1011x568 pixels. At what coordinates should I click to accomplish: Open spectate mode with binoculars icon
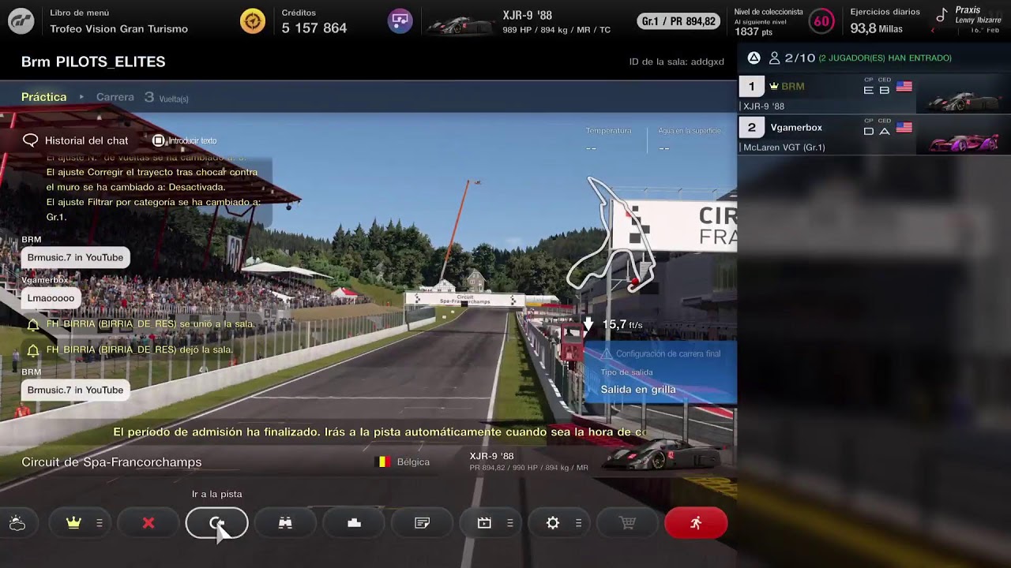tap(285, 523)
